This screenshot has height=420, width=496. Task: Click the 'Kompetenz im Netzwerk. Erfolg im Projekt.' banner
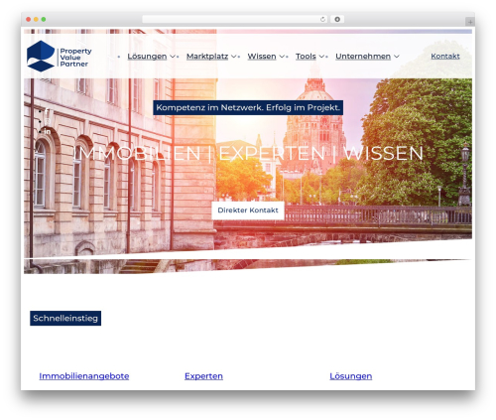(x=248, y=107)
